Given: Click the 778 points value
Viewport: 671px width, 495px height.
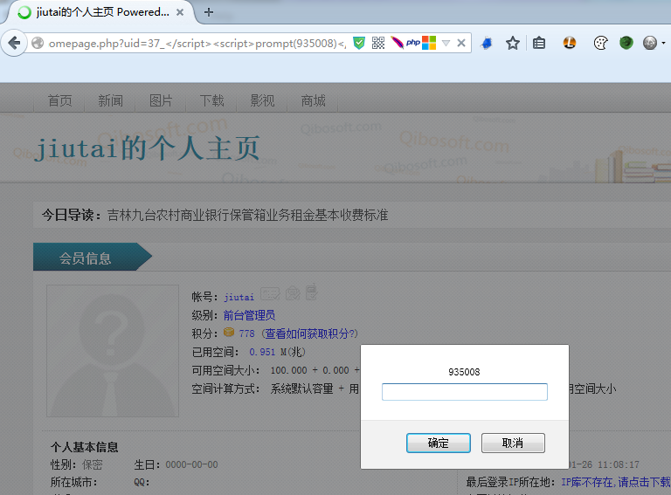Looking at the screenshot, I should pos(247,333).
